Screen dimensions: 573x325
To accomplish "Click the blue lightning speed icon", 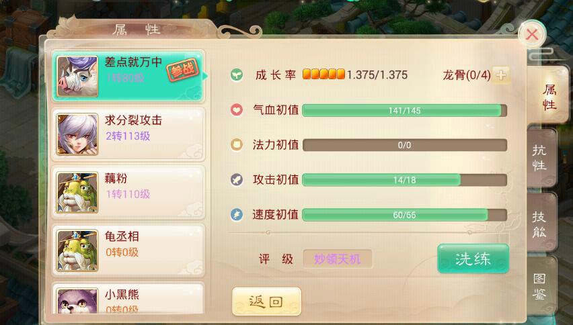I will pos(237,214).
